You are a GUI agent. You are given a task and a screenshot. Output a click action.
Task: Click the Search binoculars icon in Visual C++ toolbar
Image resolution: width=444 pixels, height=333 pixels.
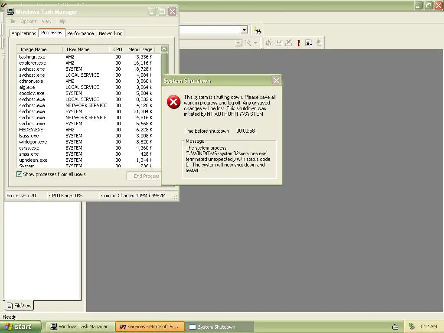point(257,30)
